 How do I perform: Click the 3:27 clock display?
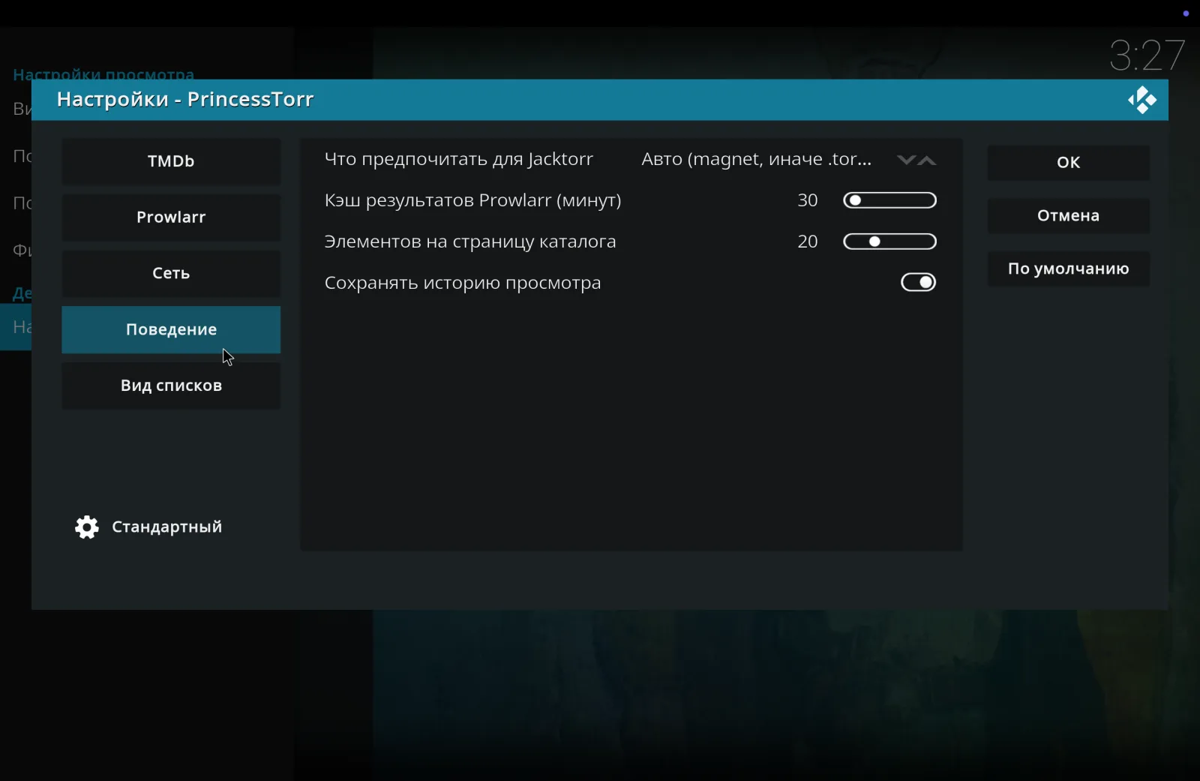point(1147,56)
